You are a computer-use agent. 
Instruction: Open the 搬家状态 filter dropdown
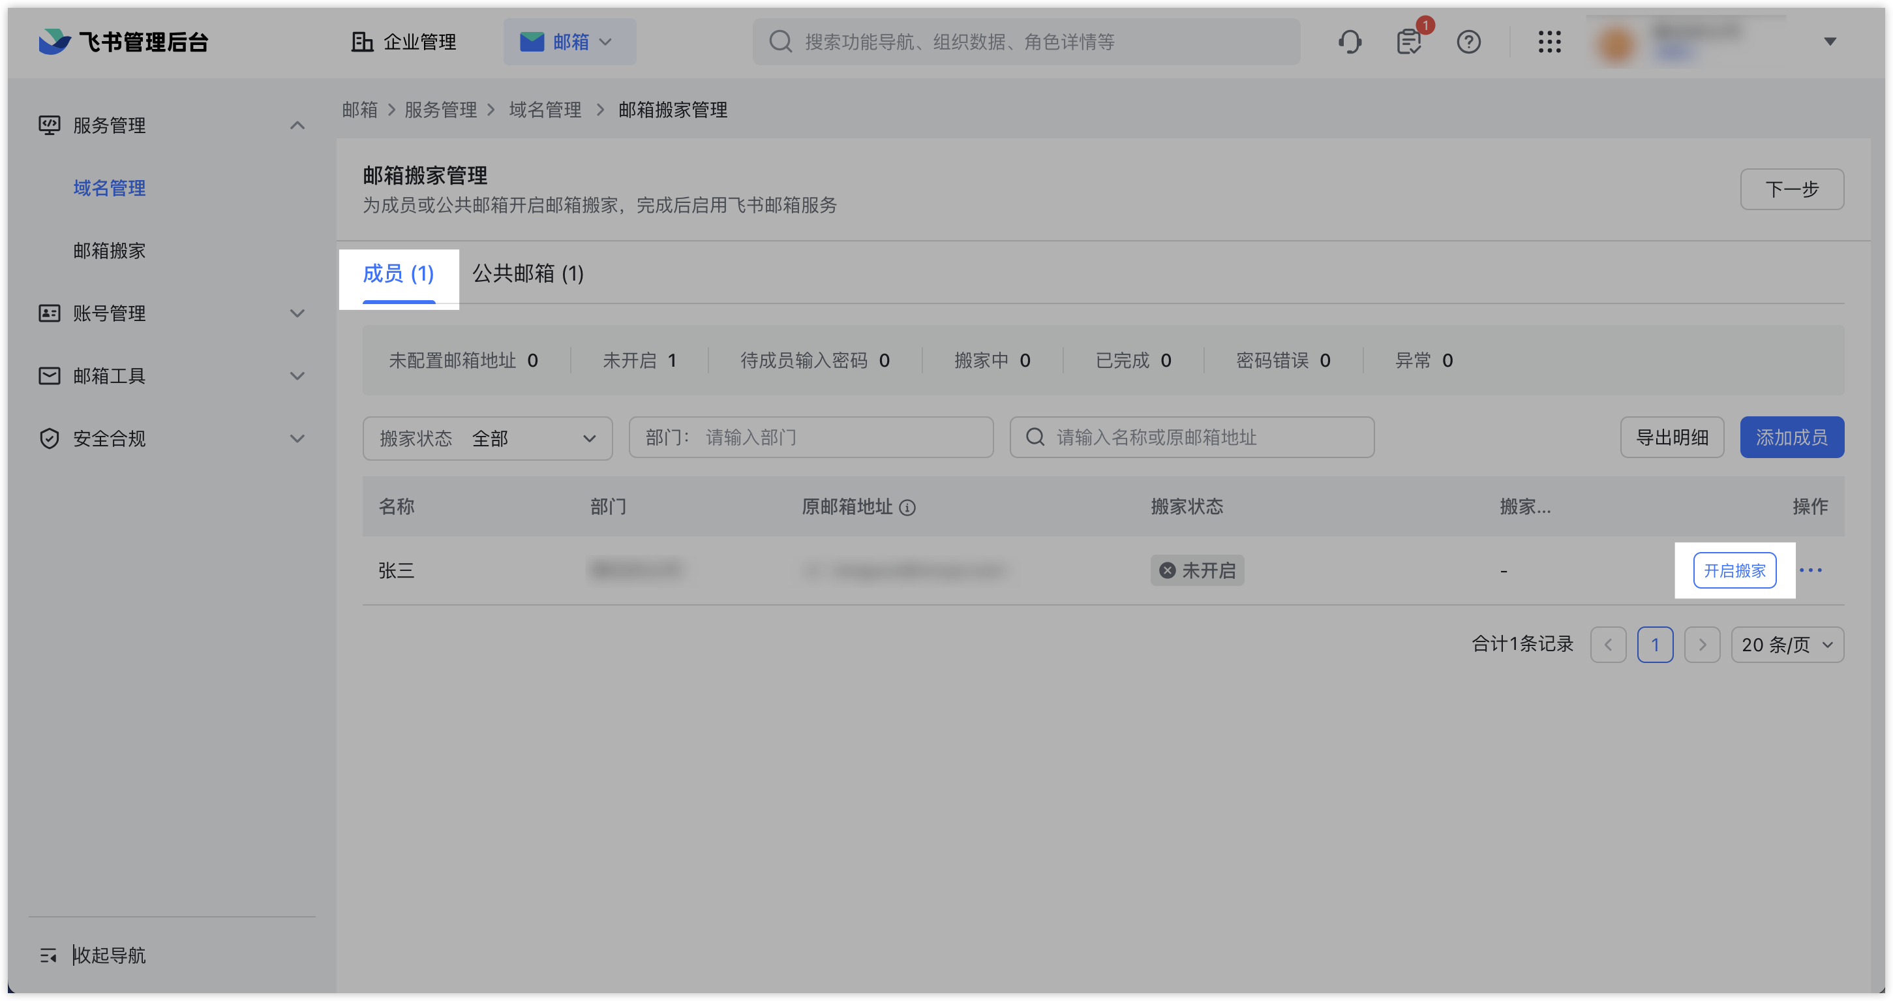pos(487,439)
